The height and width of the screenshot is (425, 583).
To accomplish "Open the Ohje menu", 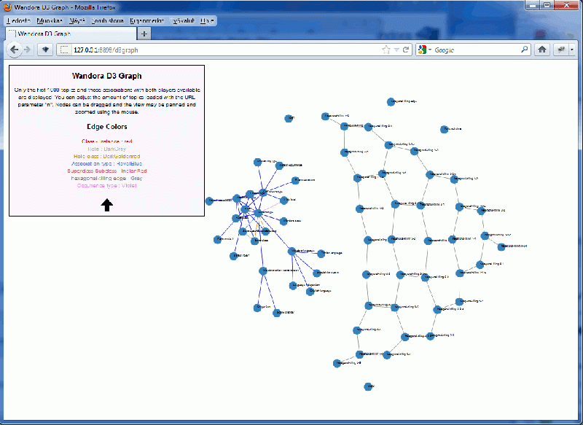I will [x=207, y=20].
